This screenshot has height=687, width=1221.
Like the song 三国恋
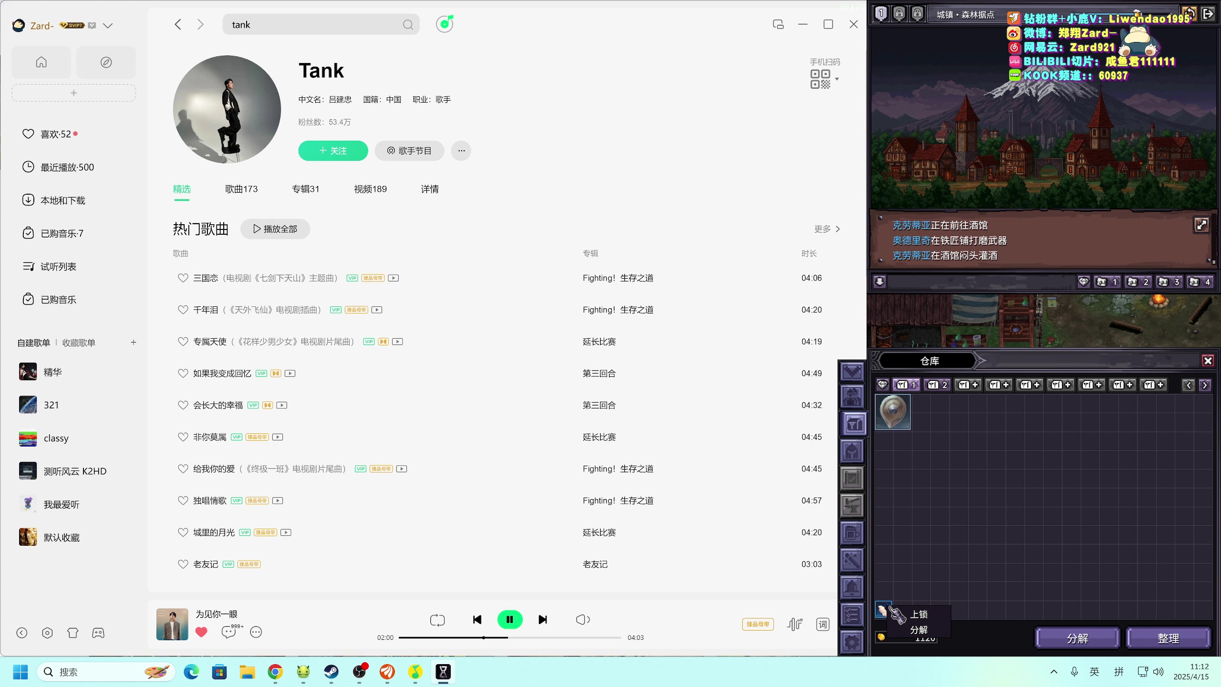point(183,278)
